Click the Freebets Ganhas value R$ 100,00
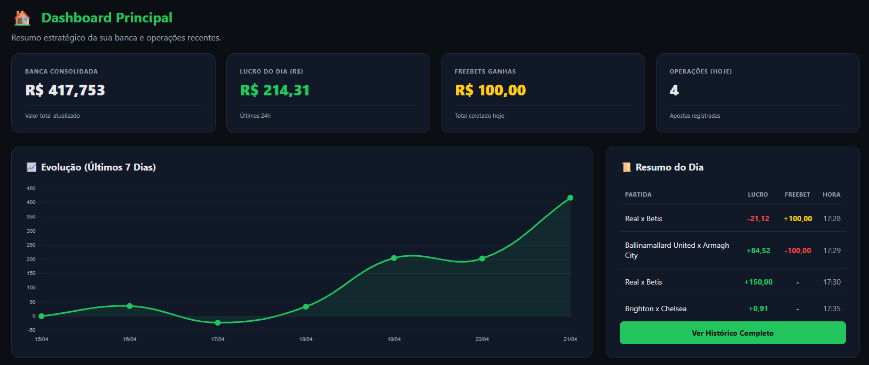The height and width of the screenshot is (365, 869). tap(491, 90)
